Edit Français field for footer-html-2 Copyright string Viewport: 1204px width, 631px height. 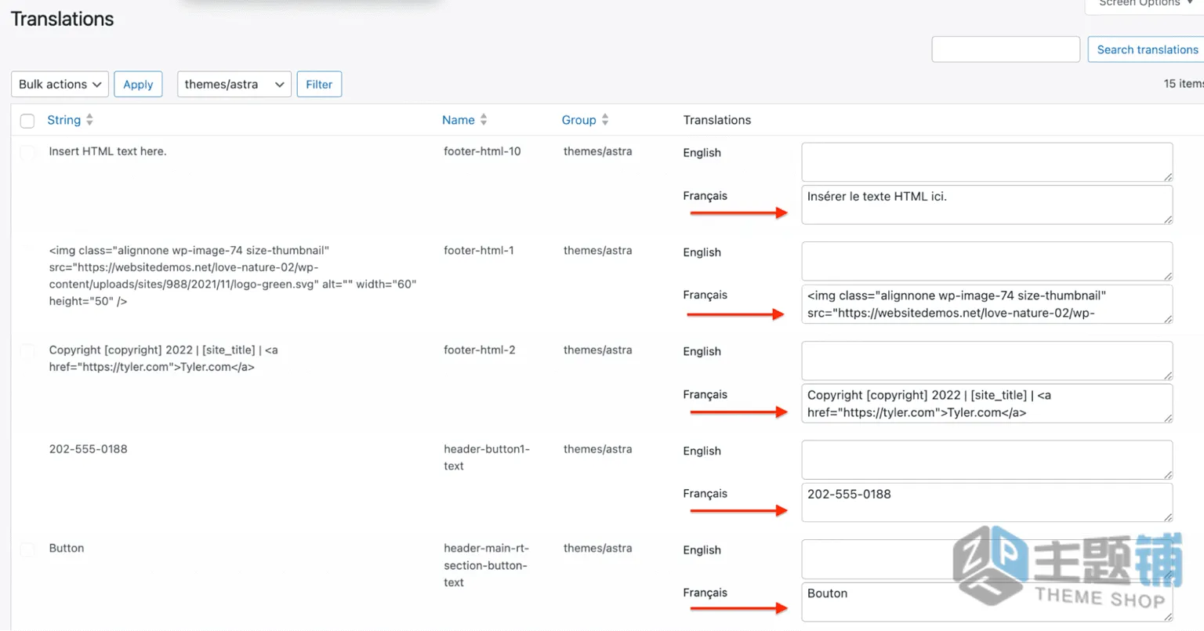click(x=987, y=404)
